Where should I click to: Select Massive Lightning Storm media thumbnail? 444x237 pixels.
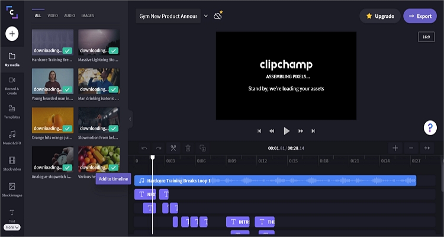pos(99,42)
